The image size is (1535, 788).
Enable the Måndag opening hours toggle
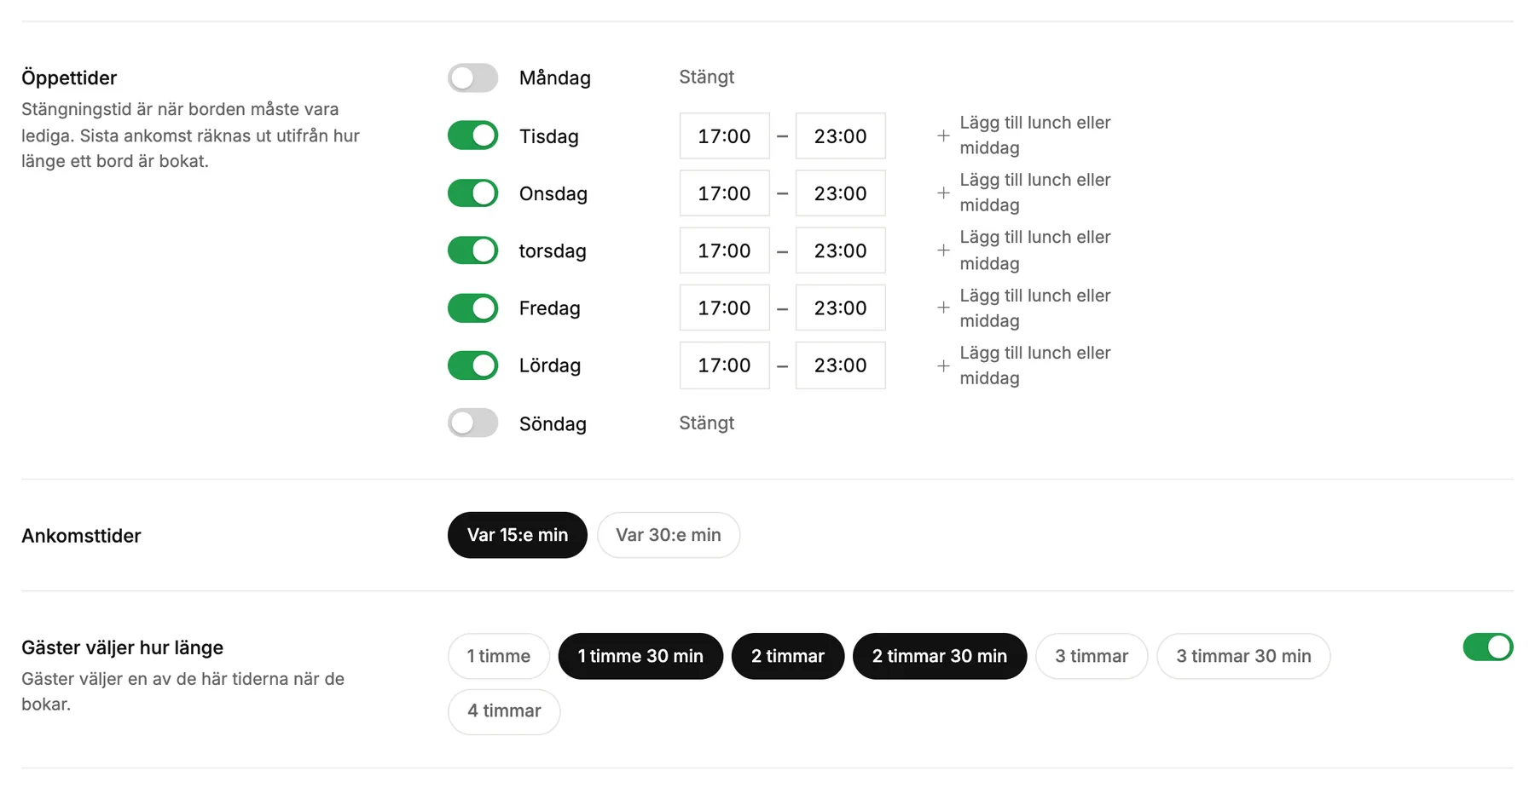coord(472,78)
